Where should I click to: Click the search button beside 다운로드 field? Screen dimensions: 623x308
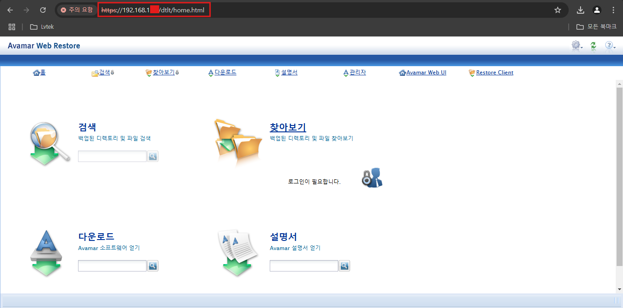coord(152,266)
